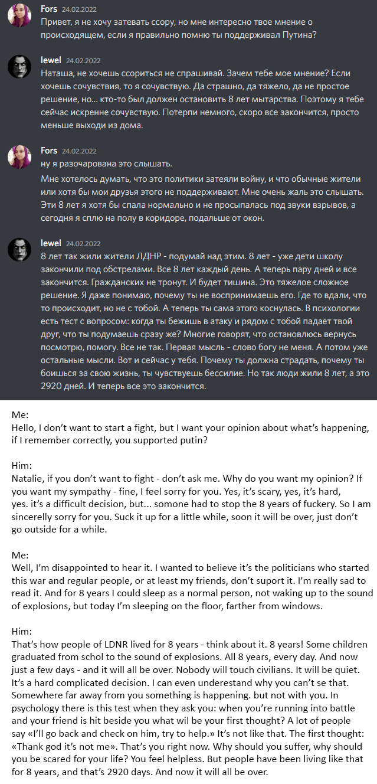Screen dimensions: 377x784
Task: Click Fors avatar on second message
Action: click(19, 156)
